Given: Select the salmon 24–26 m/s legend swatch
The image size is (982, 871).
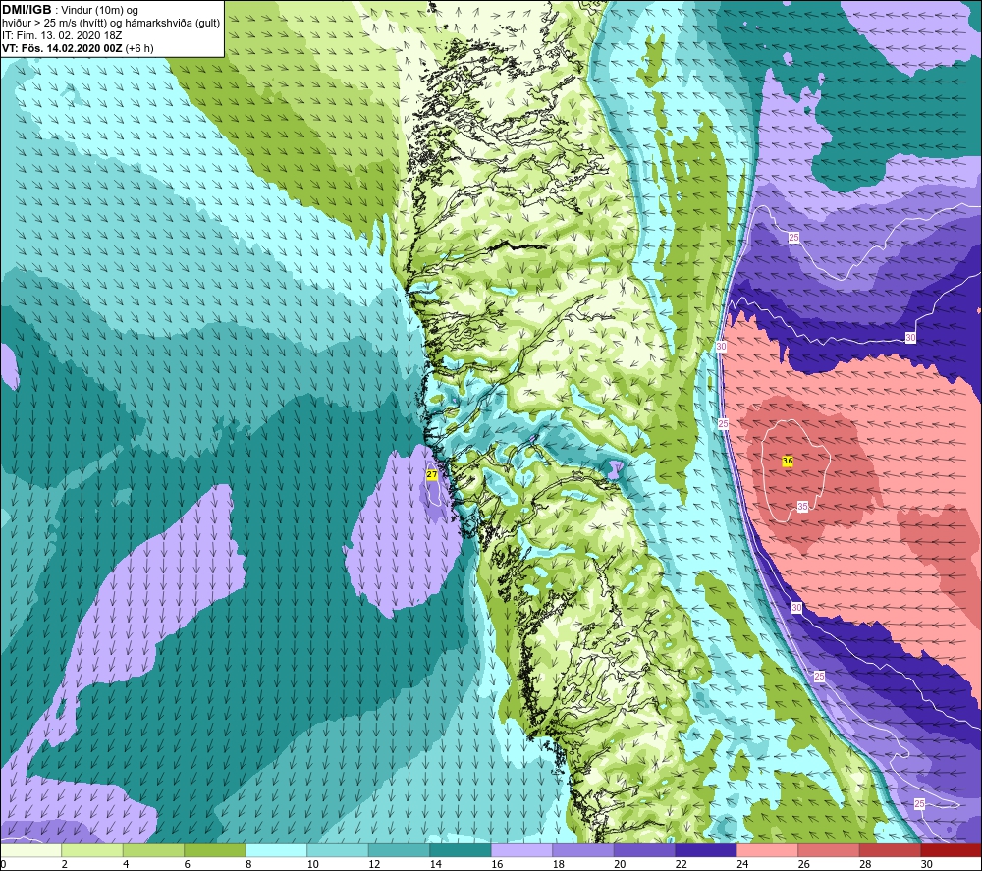Looking at the screenshot, I should tap(767, 849).
